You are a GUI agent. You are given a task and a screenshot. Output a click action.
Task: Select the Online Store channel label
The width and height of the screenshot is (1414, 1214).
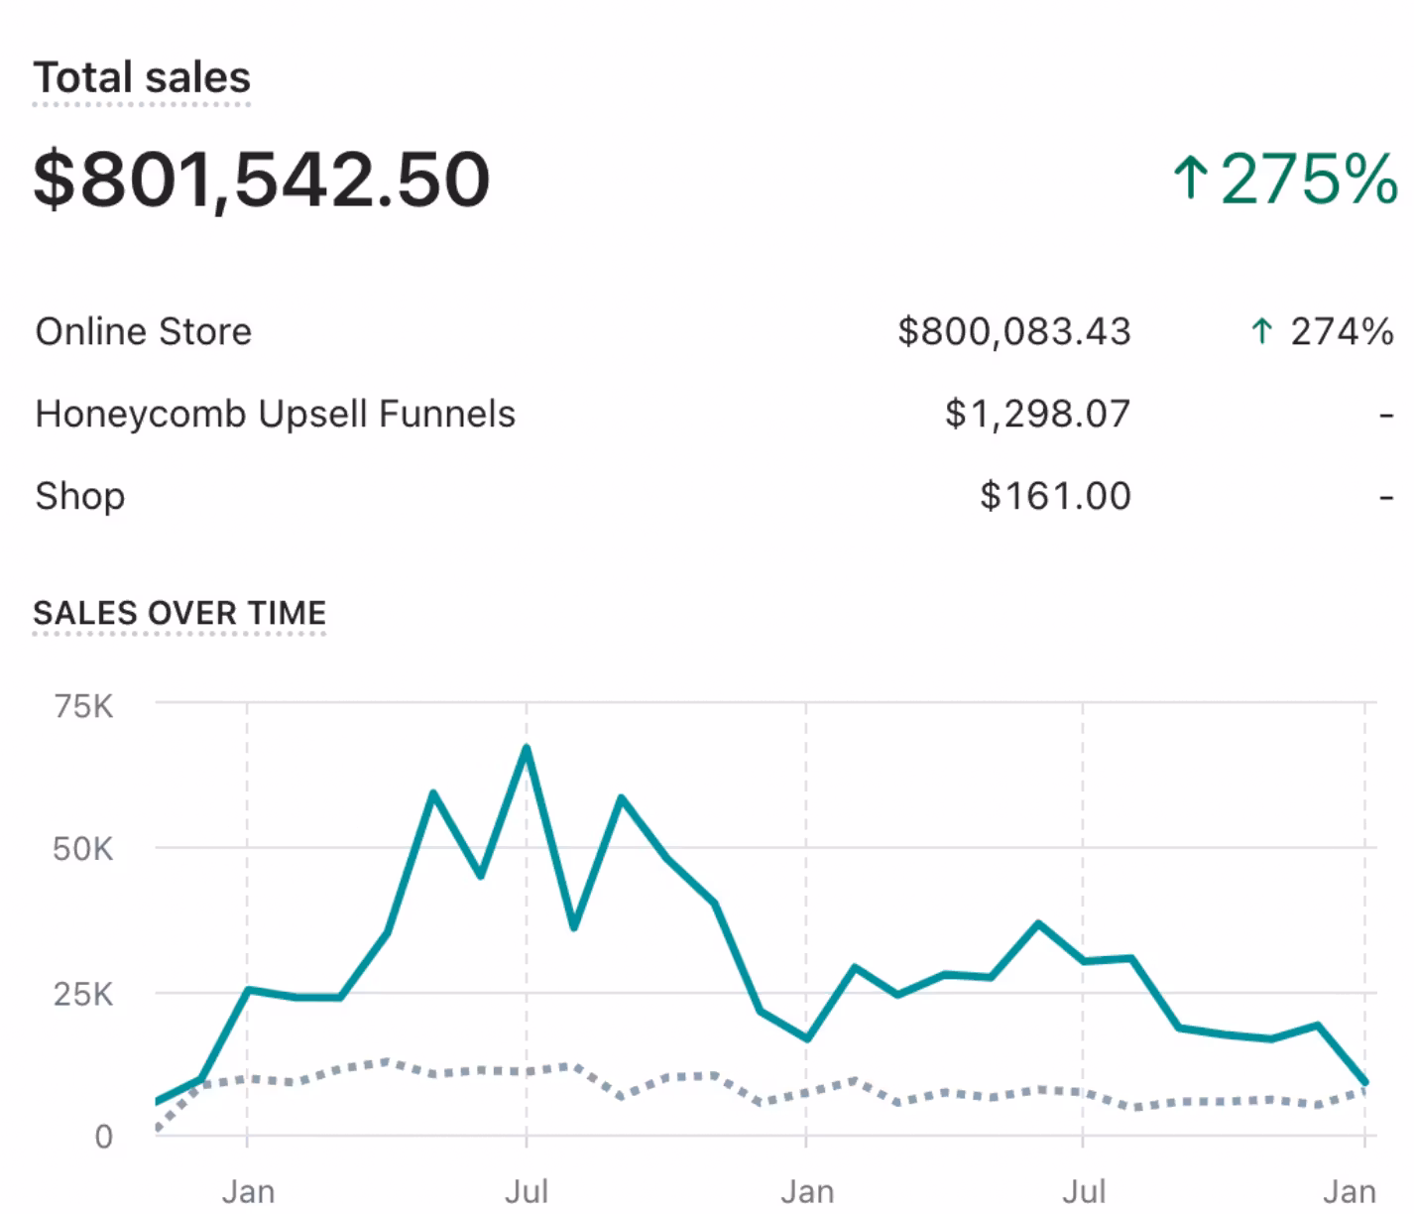144,331
